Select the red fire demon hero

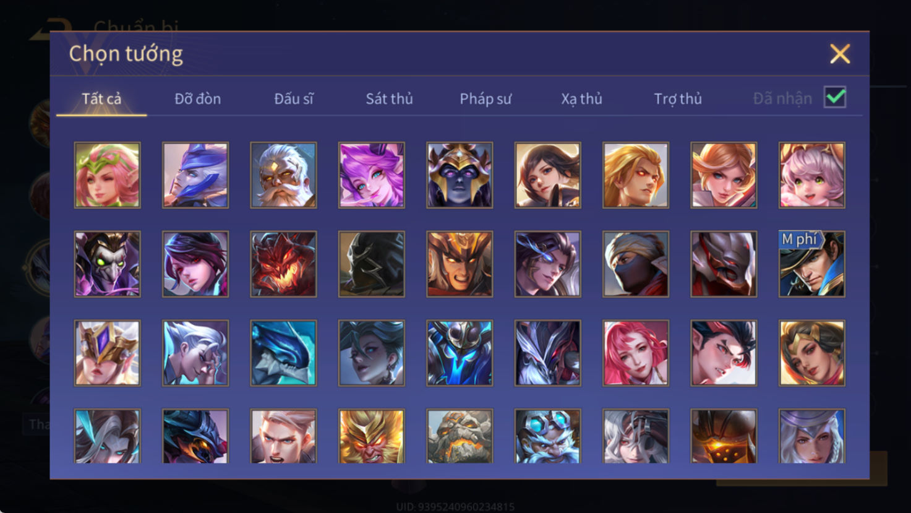pos(283,264)
